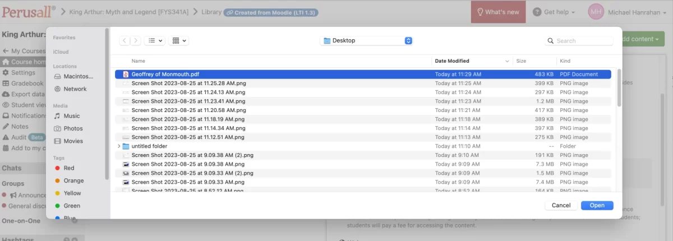Image resolution: width=673 pixels, height=241 pixels.
Task: Sort files by Name column
Action: point(139,61)
